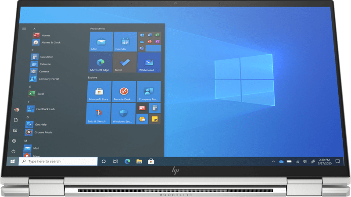This screenshot has height=197, width=351.
Task: Open Pictures from the Start sidebar
Action: 15,130
